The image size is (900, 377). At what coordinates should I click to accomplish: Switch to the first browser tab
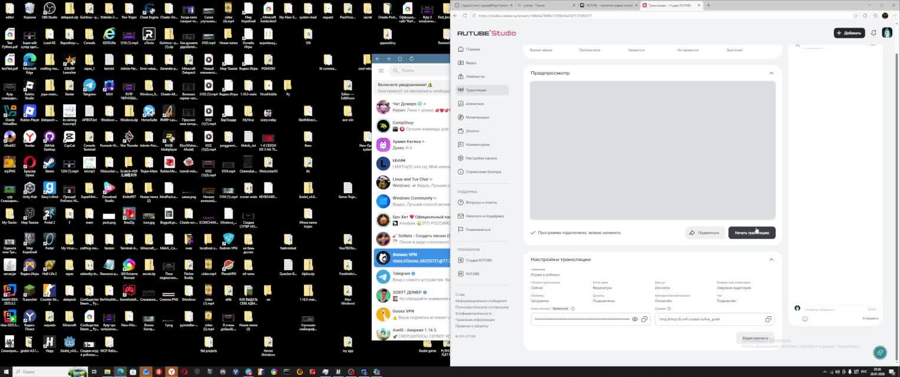(x=482, y=5)
